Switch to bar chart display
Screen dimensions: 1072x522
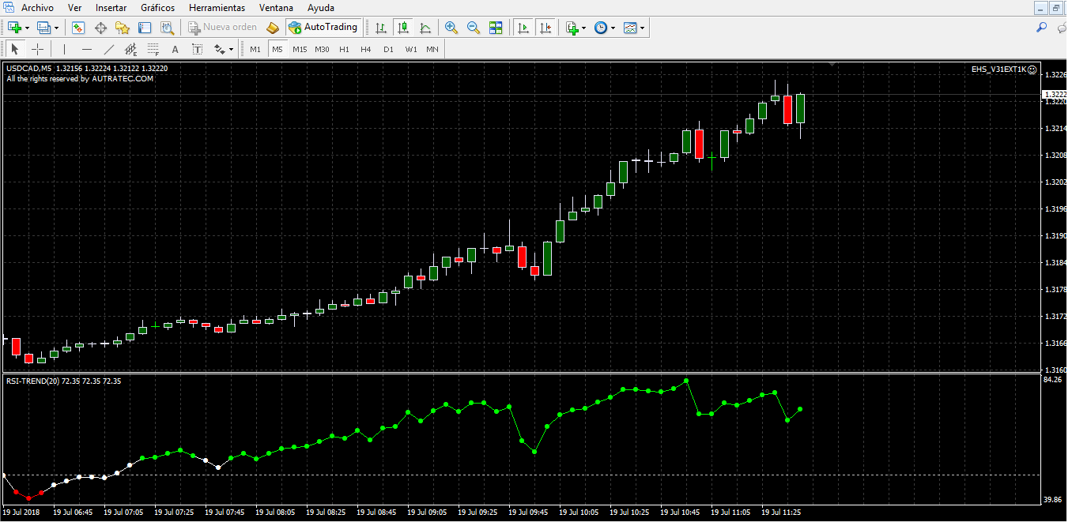click(381, 28)
